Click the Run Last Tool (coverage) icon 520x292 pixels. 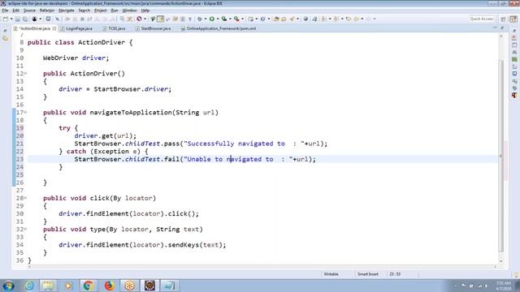click(x=224, y=19)
